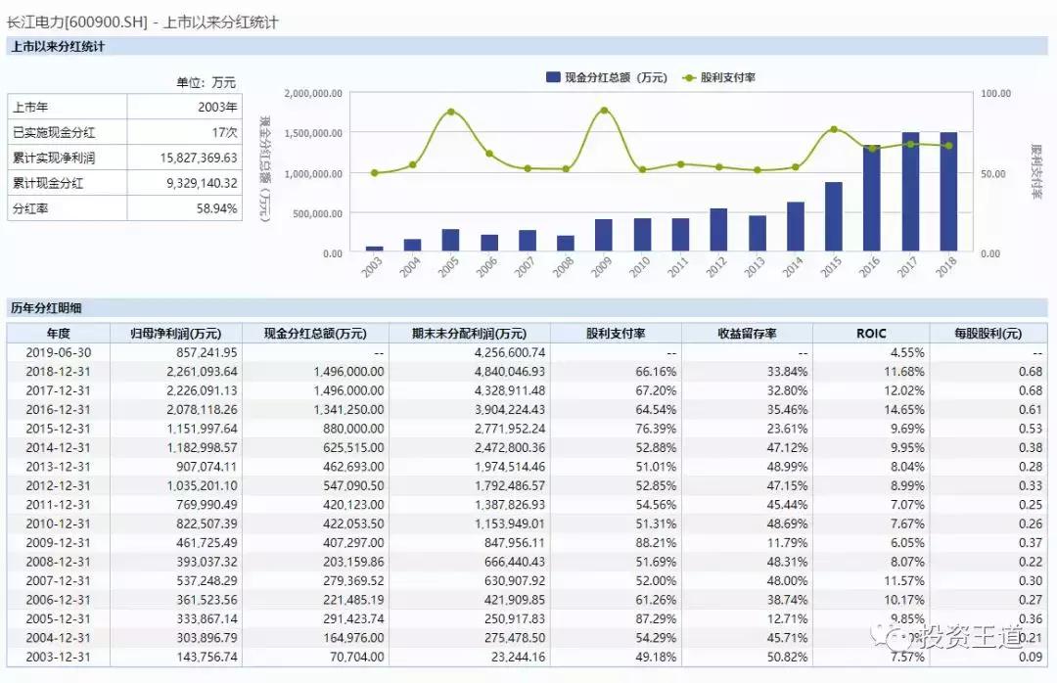Click the 股利支付率 column header
The width and height of the screenshot is (1057, 683).
click(x=617, y=334)
